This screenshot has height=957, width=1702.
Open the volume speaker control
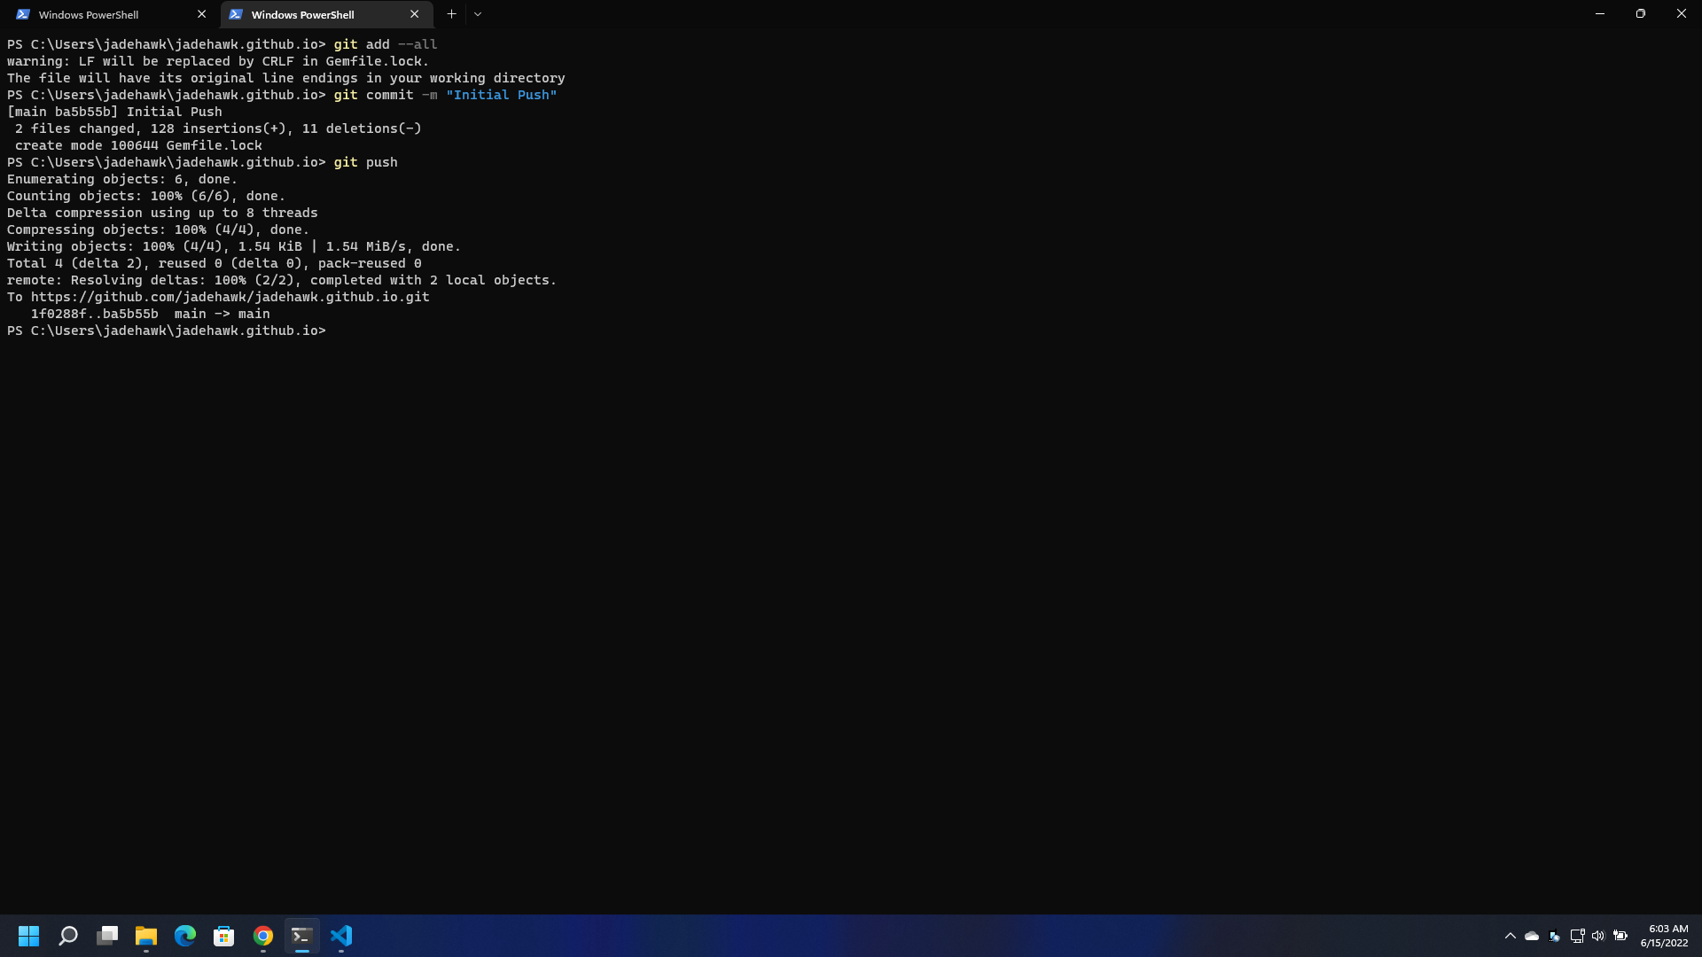point(1598,936)
